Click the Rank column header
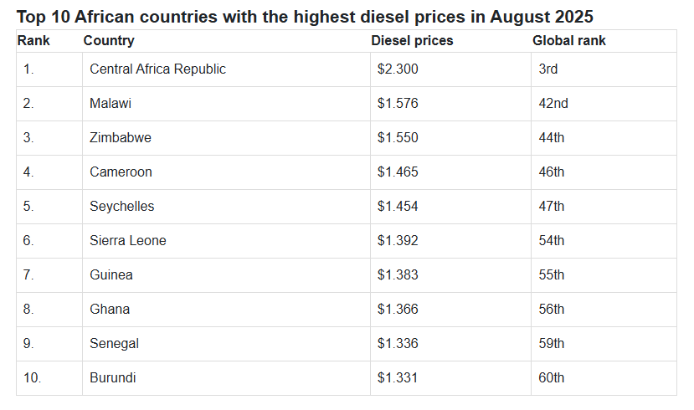The image size is (694, 410). tap(33, 40)
